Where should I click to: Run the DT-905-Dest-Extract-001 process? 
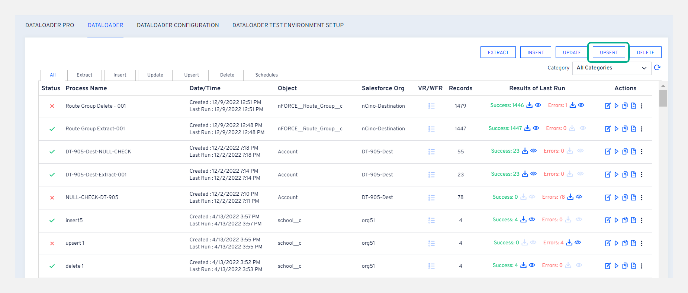click(x=616, y=175)
